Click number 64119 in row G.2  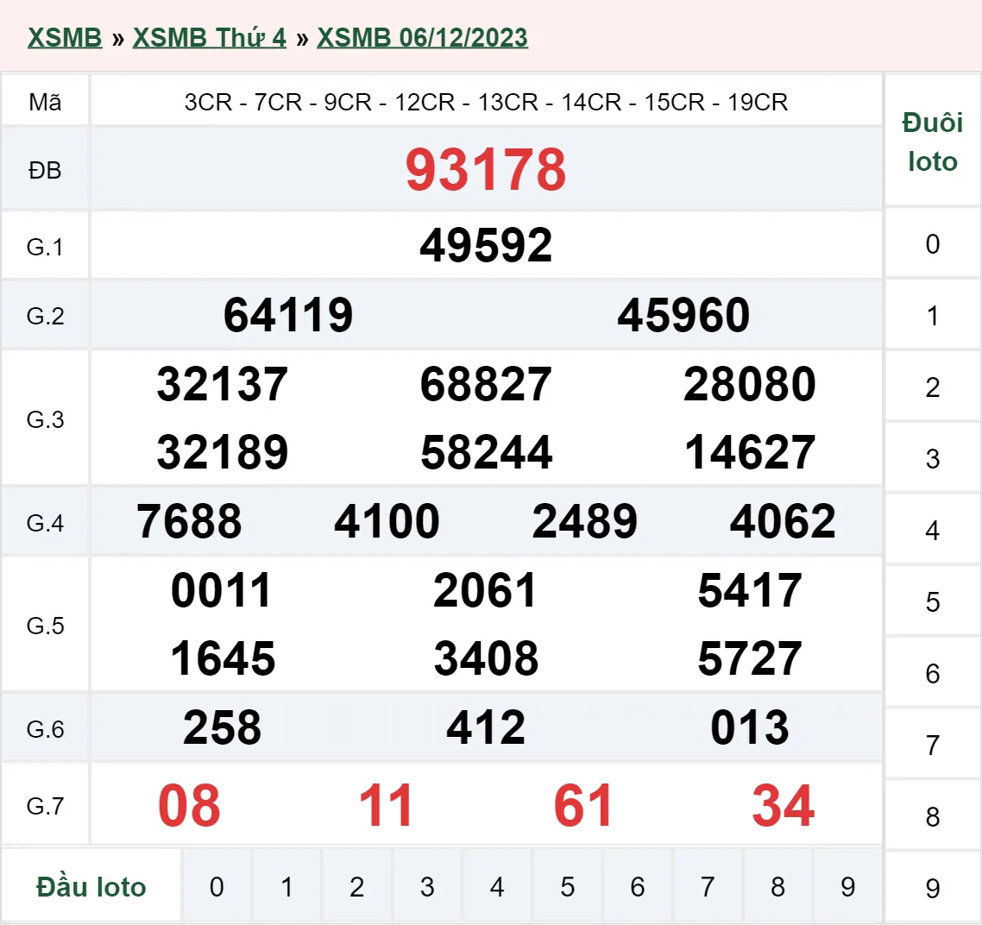tap(288, 315)
